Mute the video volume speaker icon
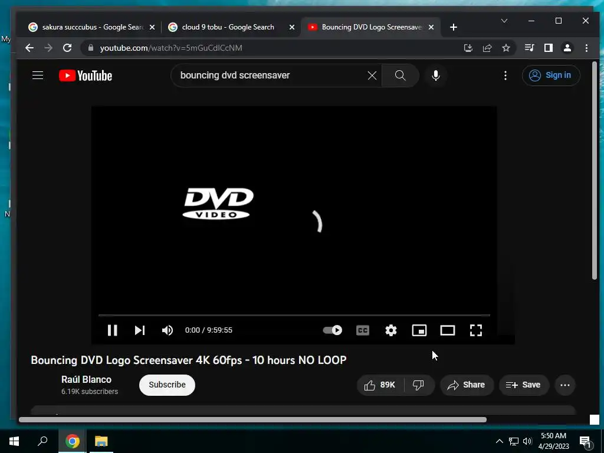Image resolution: width=604 pixels, height=453 pixels. pos(167,330)
